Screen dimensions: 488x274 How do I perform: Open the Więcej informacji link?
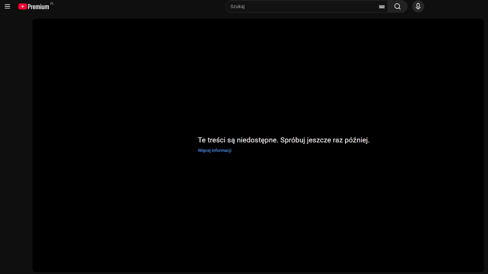click(215, 150)
